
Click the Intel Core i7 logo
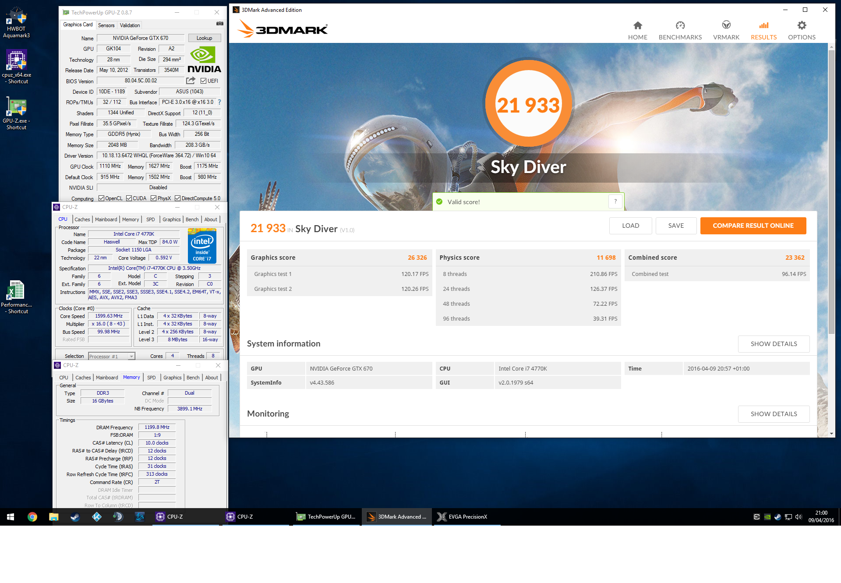click(202, 246)
